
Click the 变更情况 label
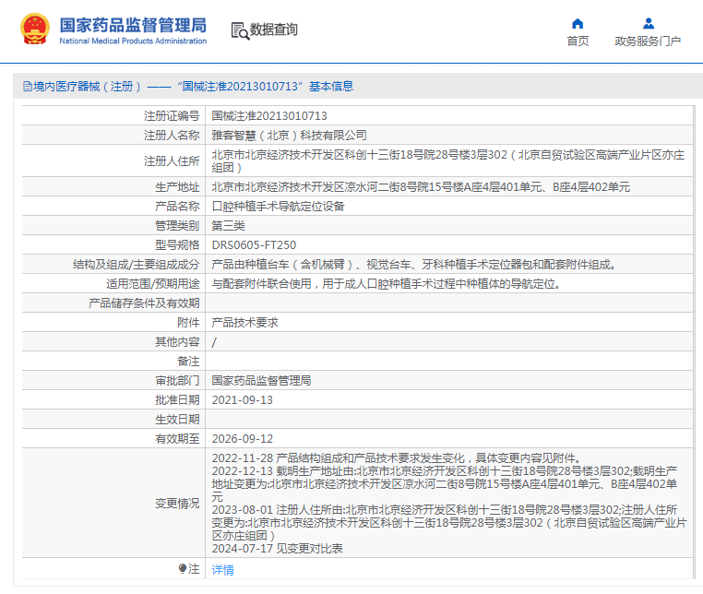[177, 504]
